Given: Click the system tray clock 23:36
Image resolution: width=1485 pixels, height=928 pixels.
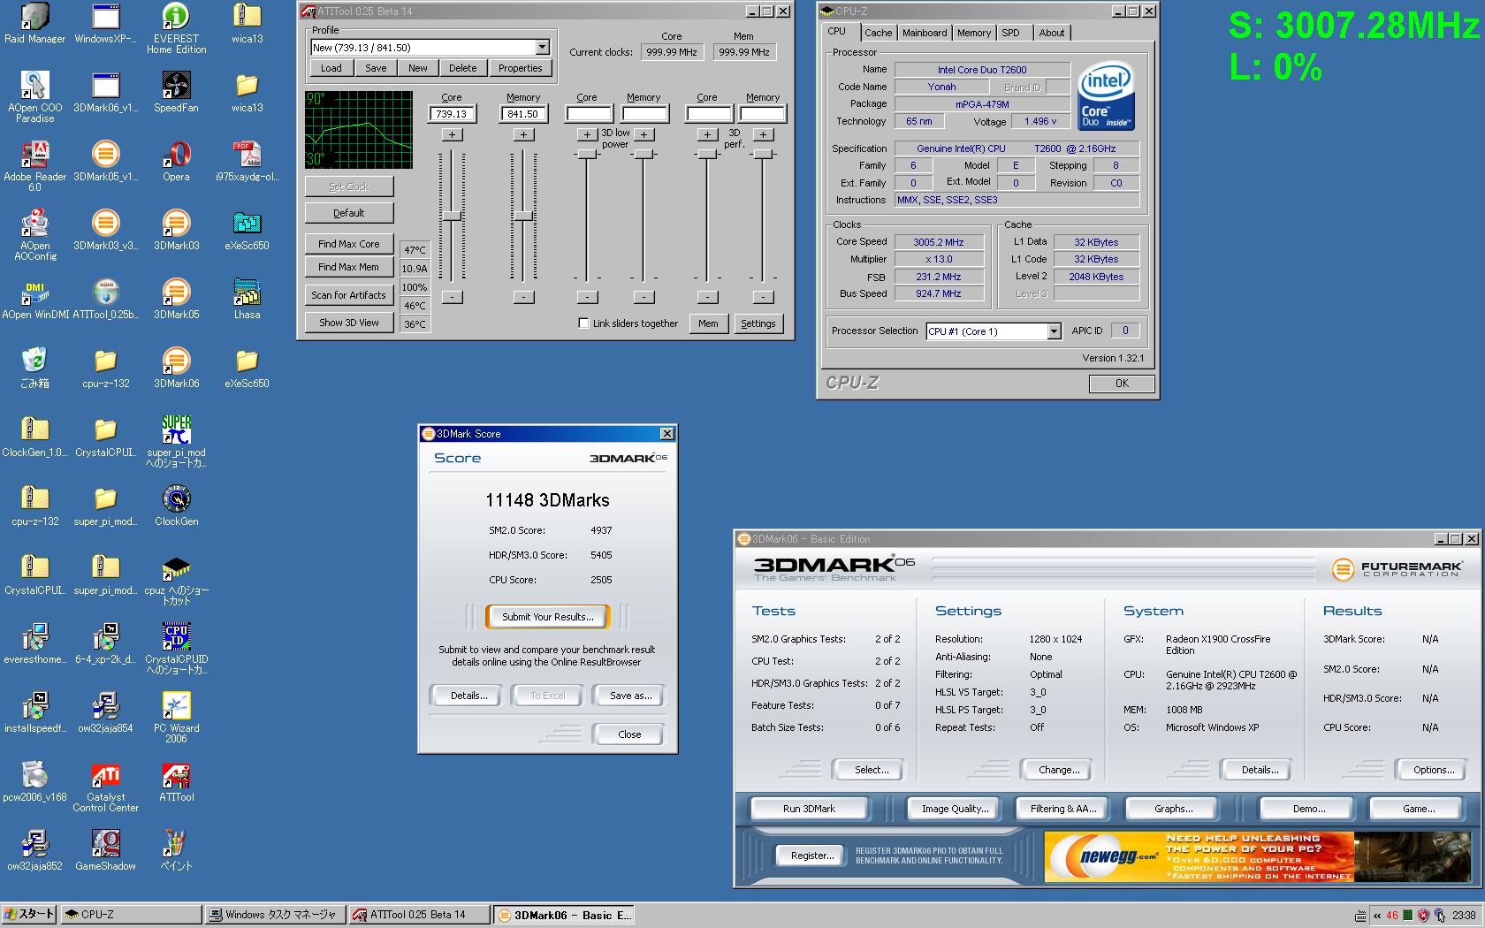Looking at the screenshot, I should (1464, 916).
